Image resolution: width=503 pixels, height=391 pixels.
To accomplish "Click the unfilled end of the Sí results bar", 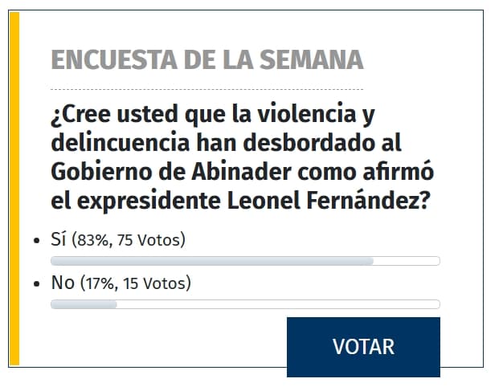I will [407, 261].
